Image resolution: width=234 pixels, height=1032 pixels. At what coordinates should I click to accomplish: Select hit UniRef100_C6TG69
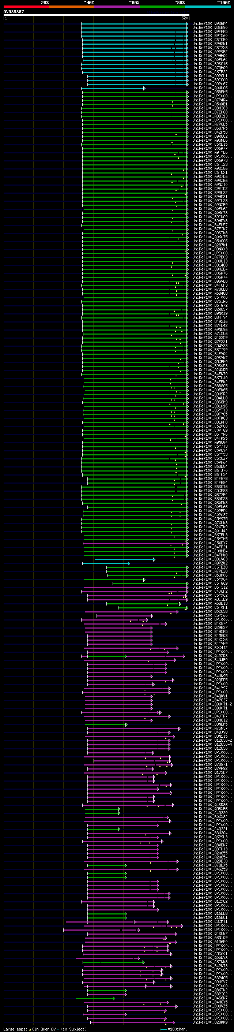click(x=210, y=583)
